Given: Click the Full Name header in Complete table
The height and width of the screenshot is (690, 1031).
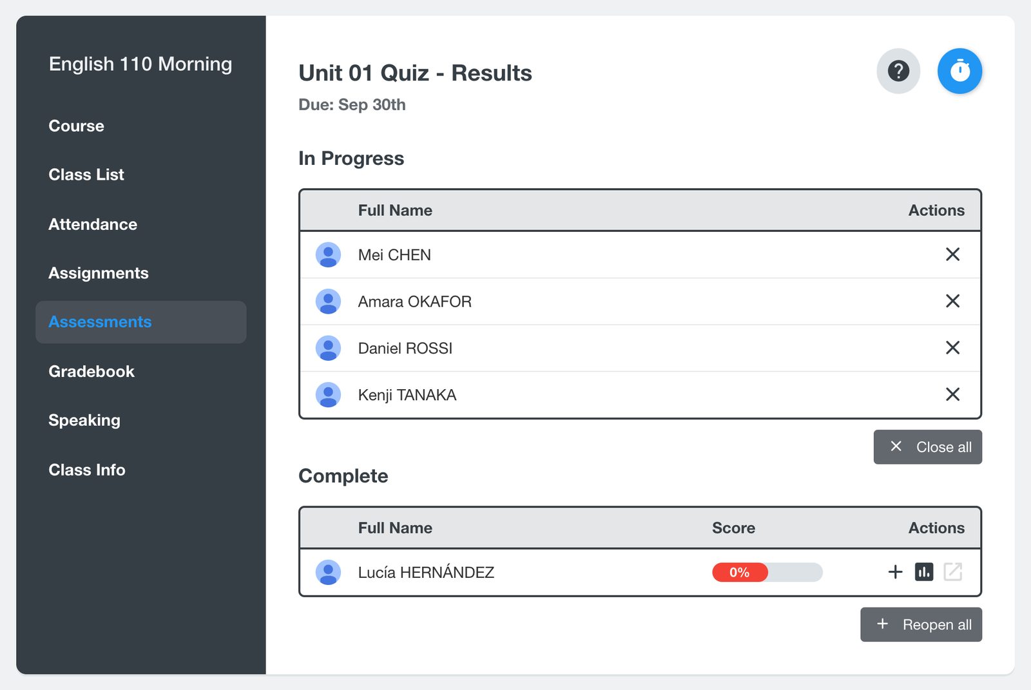Looking at the screenshot, I should pos(395,528).
